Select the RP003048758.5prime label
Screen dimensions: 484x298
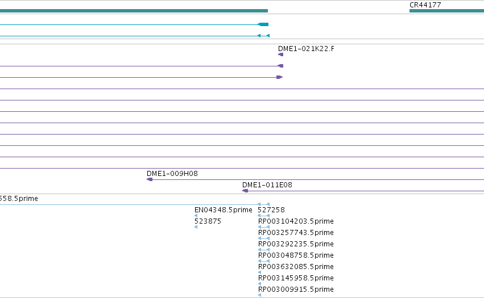[296, 255]
